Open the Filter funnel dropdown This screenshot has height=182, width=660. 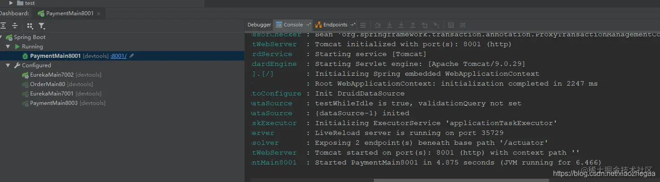click(41, 26)
